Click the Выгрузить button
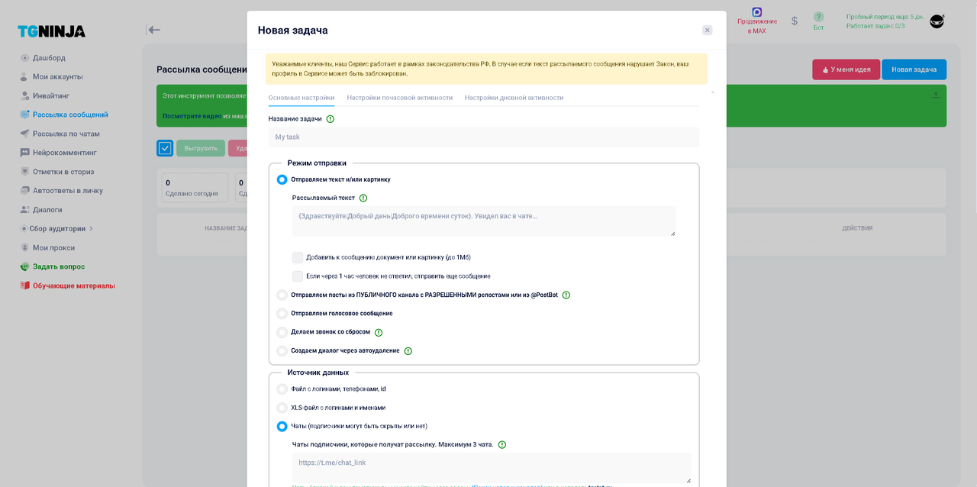The height and width of the screenshot is (487, 977). click(x=201, y=148)
